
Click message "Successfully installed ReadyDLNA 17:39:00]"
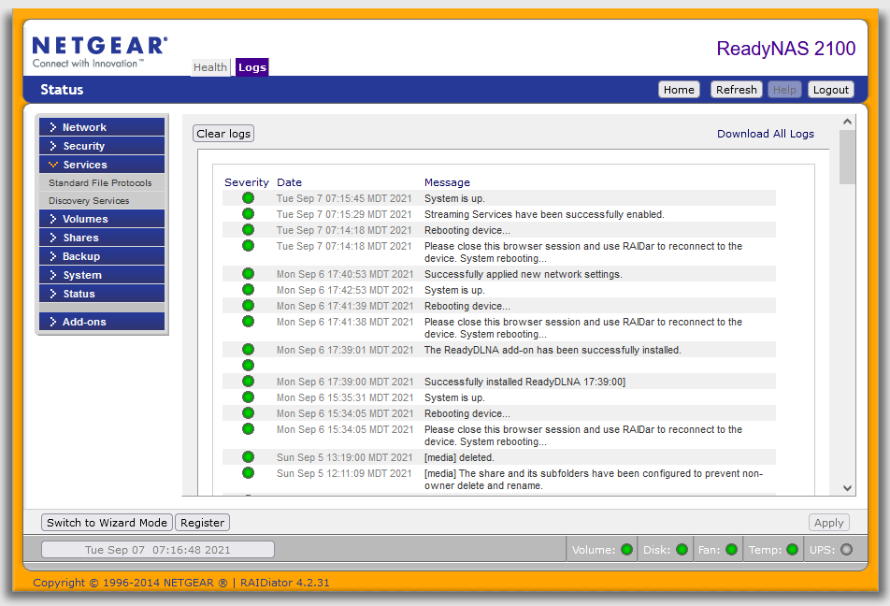point(525,382)
